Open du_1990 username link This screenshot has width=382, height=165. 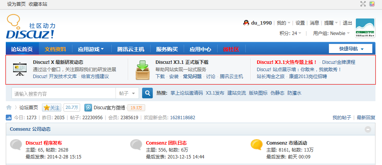261,23
